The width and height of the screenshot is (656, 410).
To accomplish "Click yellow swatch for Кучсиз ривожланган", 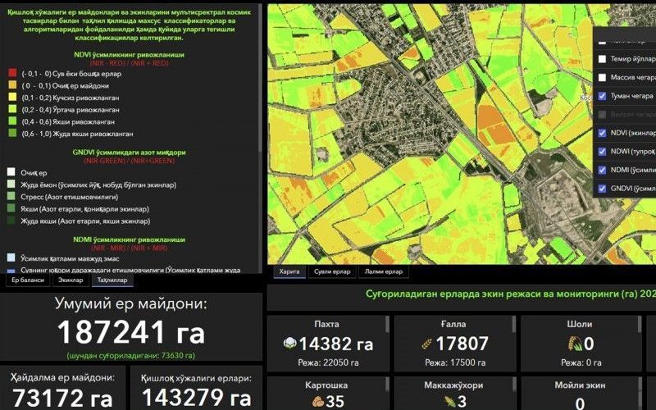I will coord(12,97).
